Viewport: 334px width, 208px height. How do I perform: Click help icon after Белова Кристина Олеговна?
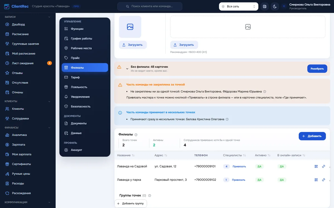pyautogui.click(x=227, y=119)
